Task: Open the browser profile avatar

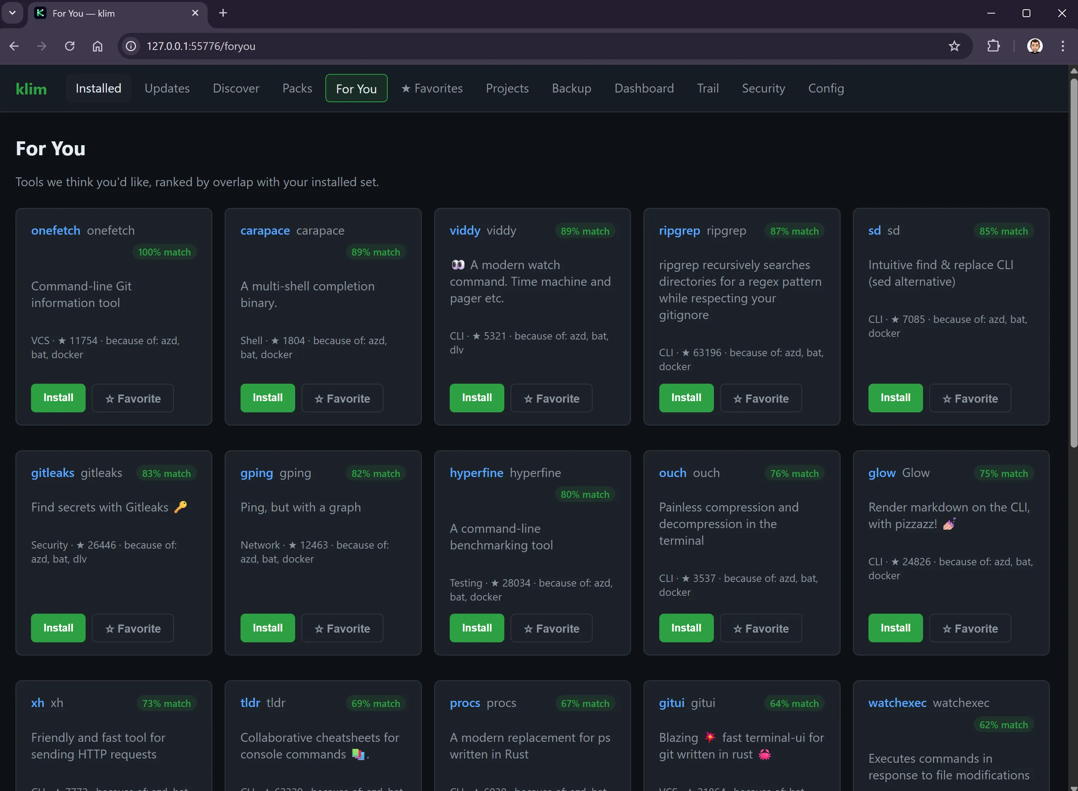Action: pos(1034,46)
